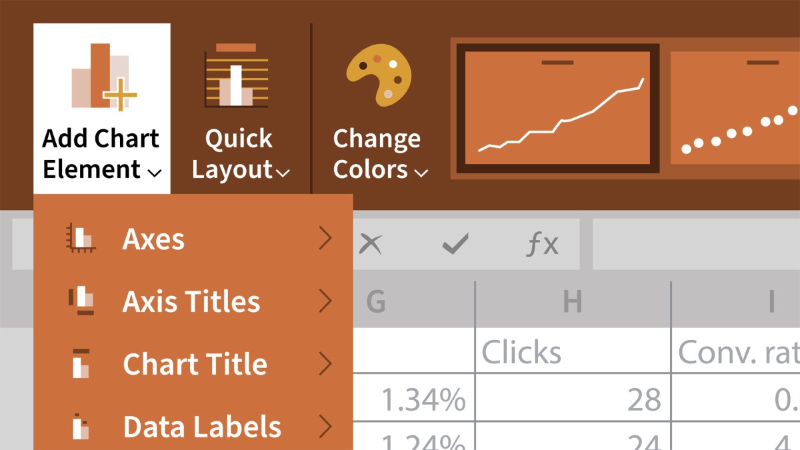Viewport: 800px width, 450px height.
Task: Click the Chart Title menu icon
Action: (x=81, y=363)
